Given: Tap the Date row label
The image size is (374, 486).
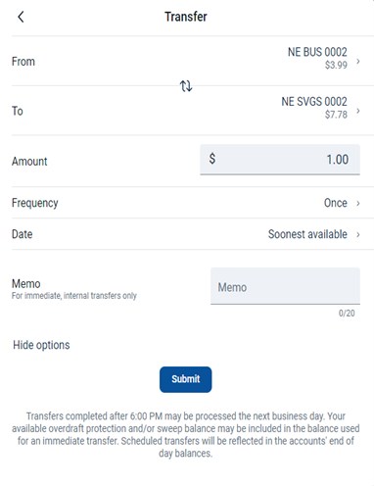Looking at the screenshot, I should (x=23, y=234).
